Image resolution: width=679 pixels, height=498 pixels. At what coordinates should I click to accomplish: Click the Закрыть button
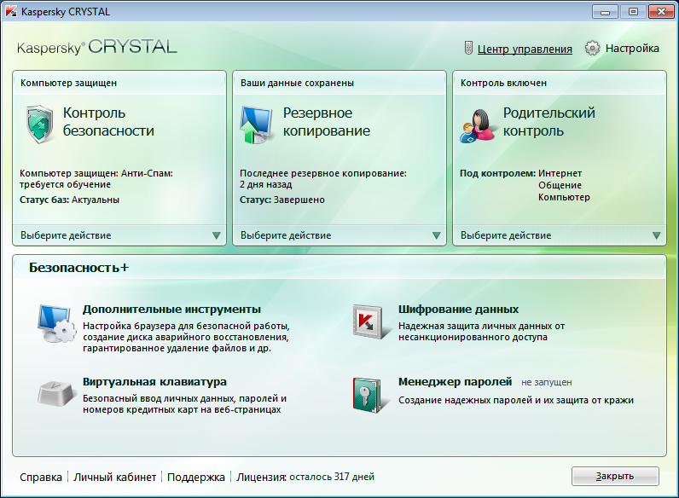click(x=615, y=476)
